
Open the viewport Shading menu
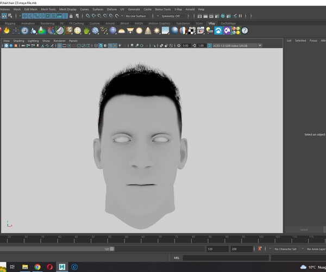pos(18,41)
